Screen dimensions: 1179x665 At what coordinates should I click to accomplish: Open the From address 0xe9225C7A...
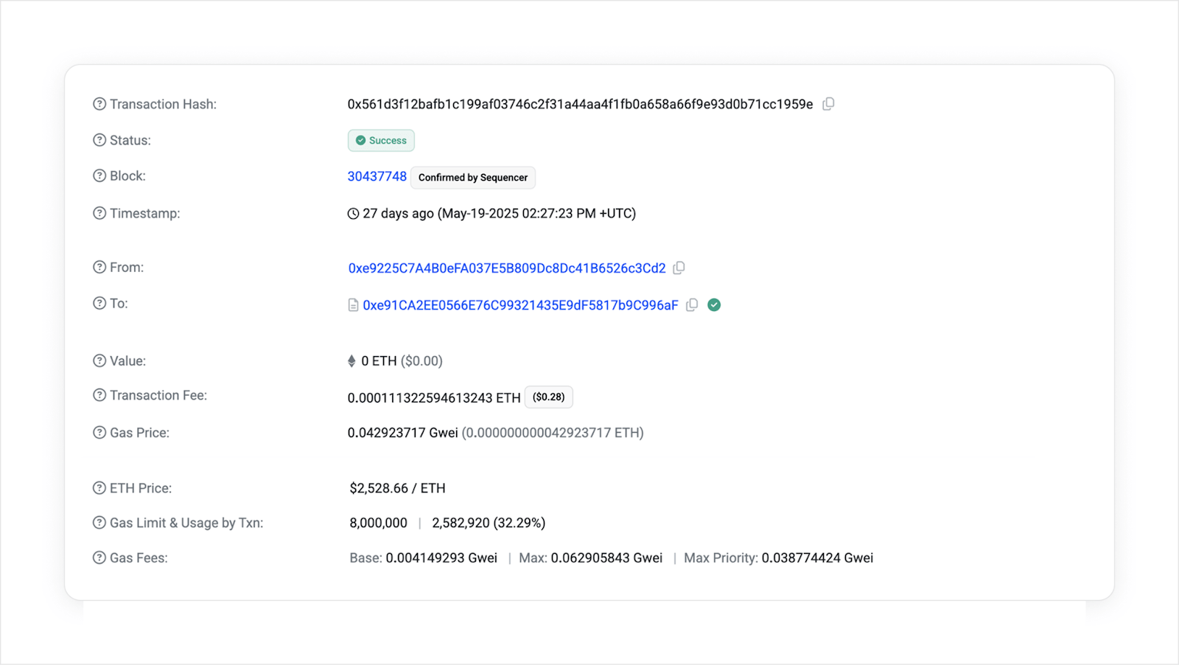pyautogui.click(x=507, y=268)
